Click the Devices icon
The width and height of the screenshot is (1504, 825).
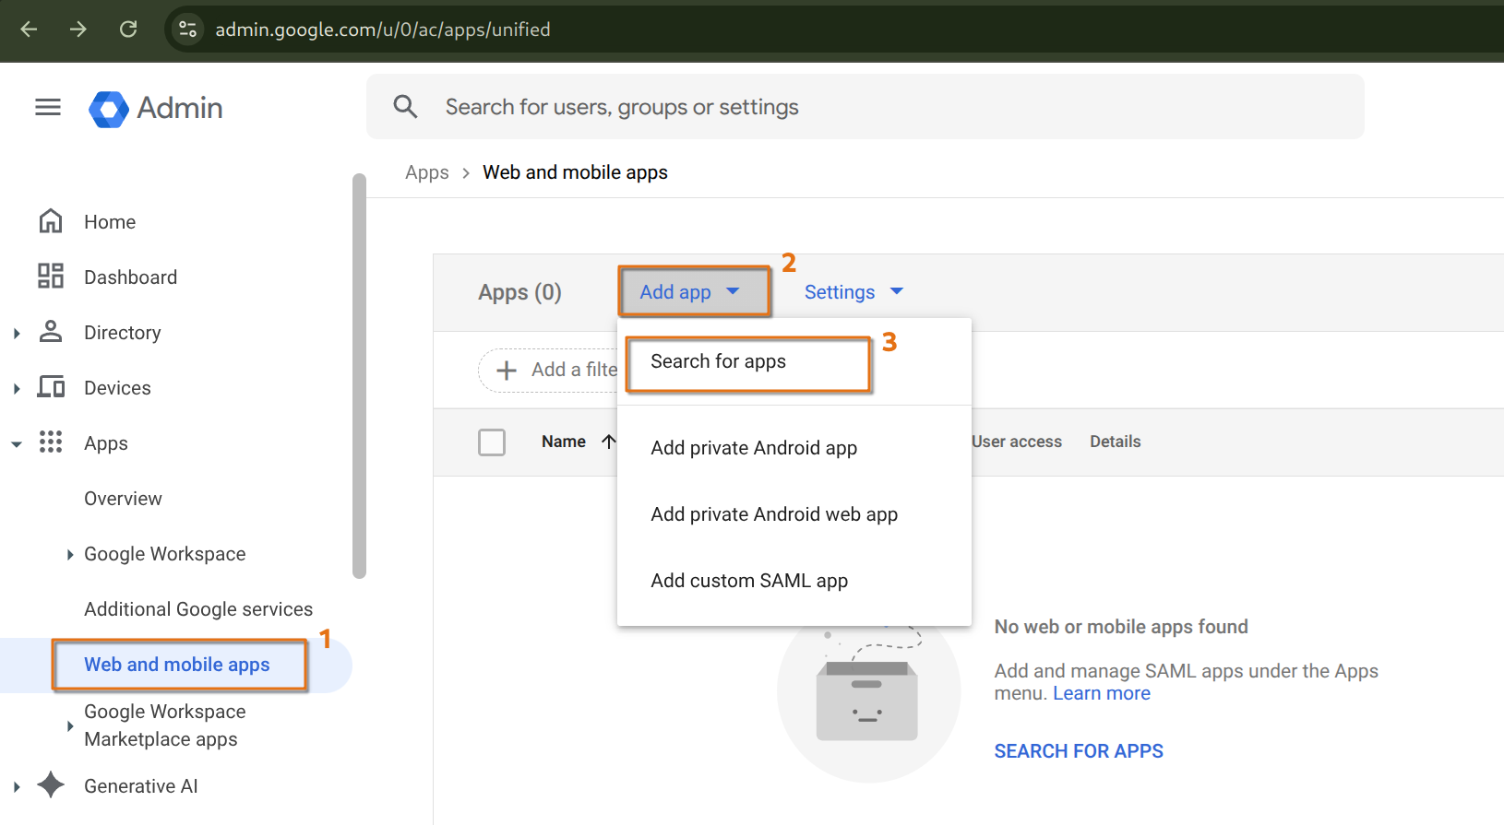(x=51, y=387)
